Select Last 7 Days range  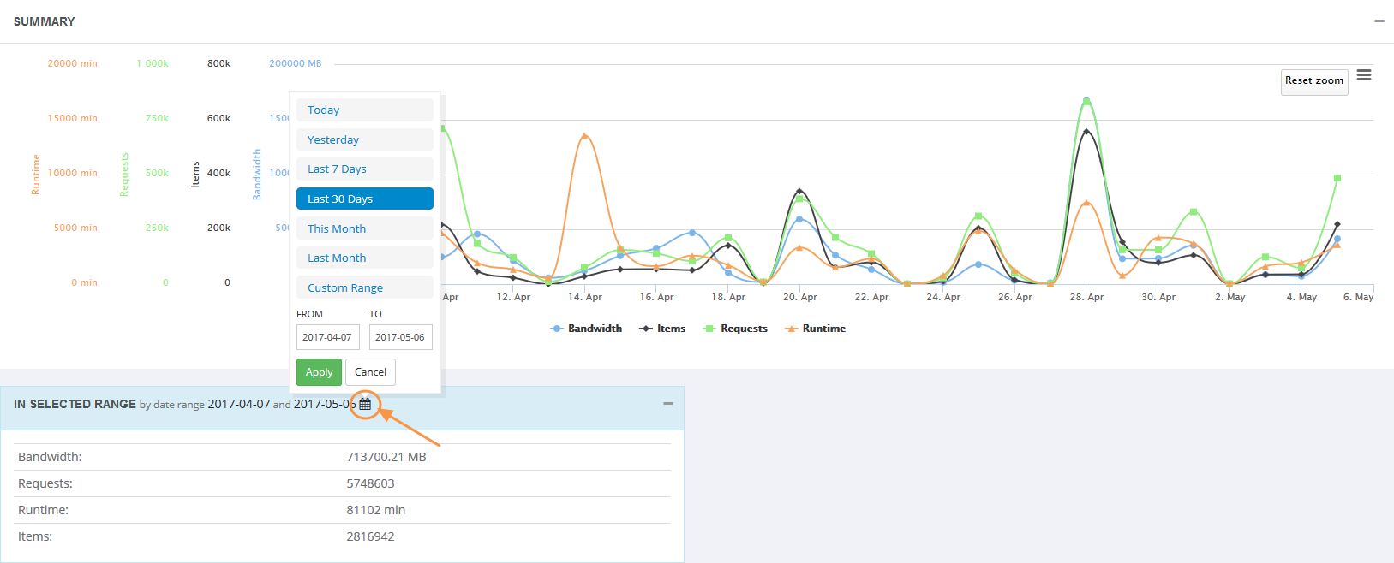click(x=365, y=169)
